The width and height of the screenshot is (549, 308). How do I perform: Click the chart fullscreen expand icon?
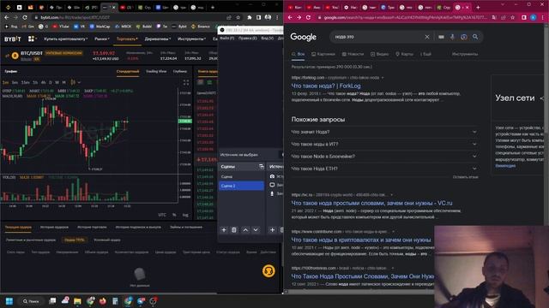pyautogui.click(x=186, y=82)
